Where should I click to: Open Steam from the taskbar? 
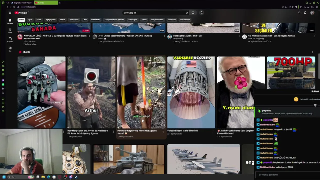76,177
